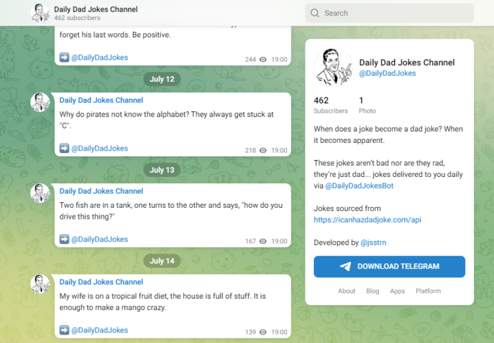Screen dimensions: 494x343
Task: Open @DailyDadJokes link in 'Be positive' post
Action: pos(100,57)
